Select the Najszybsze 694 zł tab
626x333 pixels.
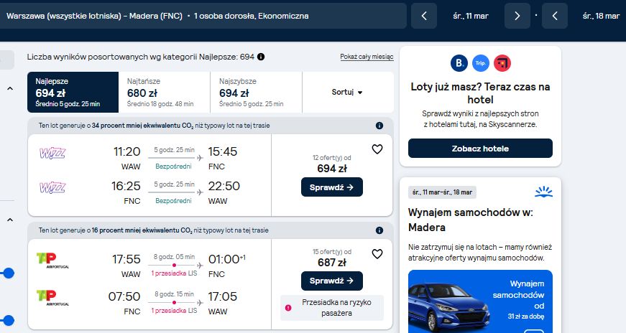click(256, 92)
